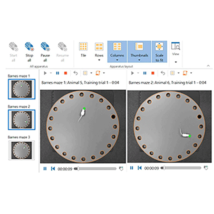Collapse the ribbon with the chevron
Screen dimensions: 214x214
coord(208,66)
